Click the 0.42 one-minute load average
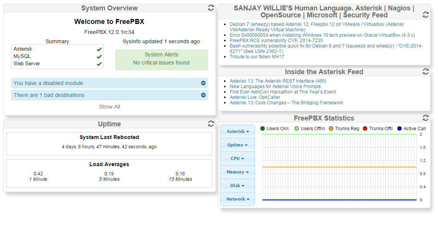The width and height of the screenshot is (438, 226). [38, 174]
